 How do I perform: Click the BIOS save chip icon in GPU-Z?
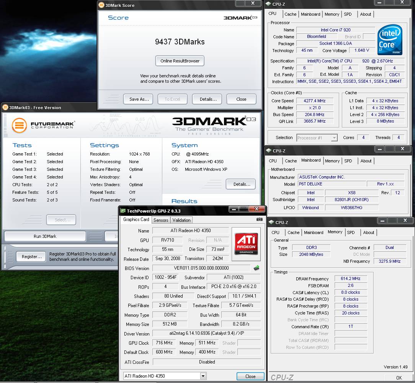256,268
